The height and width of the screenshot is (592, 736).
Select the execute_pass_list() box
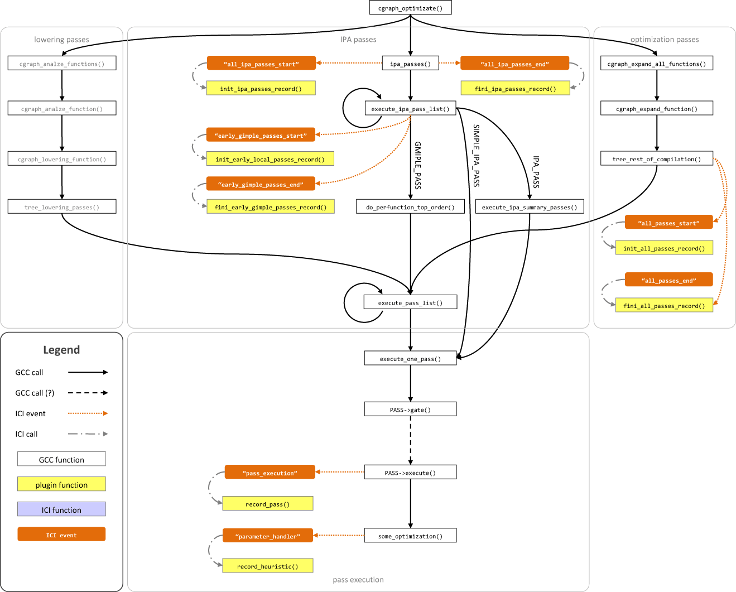410,302
